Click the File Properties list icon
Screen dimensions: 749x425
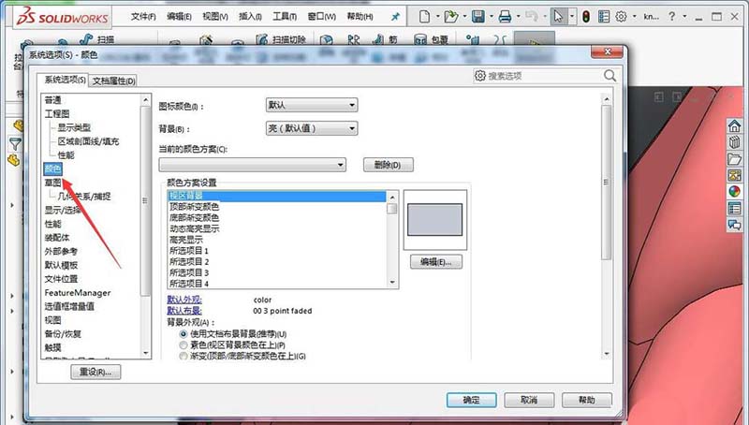[604, 17]
